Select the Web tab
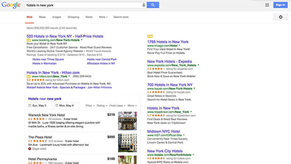This screenshot has width=291, height=164. coord(29,17)
